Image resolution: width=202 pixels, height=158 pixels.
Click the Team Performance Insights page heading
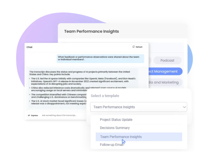pos(91,31)
